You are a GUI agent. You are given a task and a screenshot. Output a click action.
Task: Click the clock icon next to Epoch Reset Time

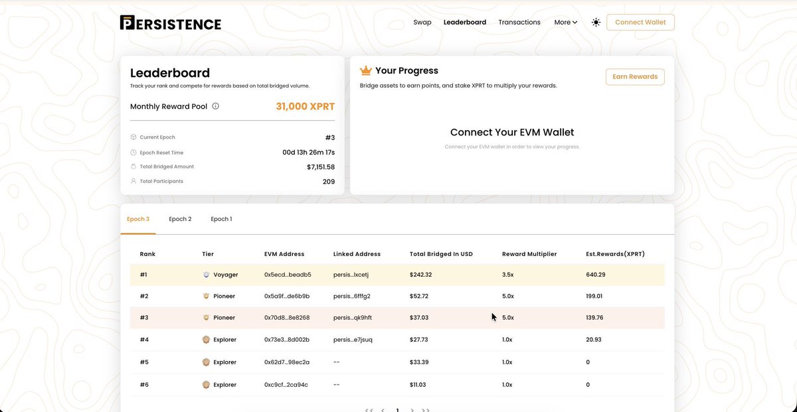133,153
